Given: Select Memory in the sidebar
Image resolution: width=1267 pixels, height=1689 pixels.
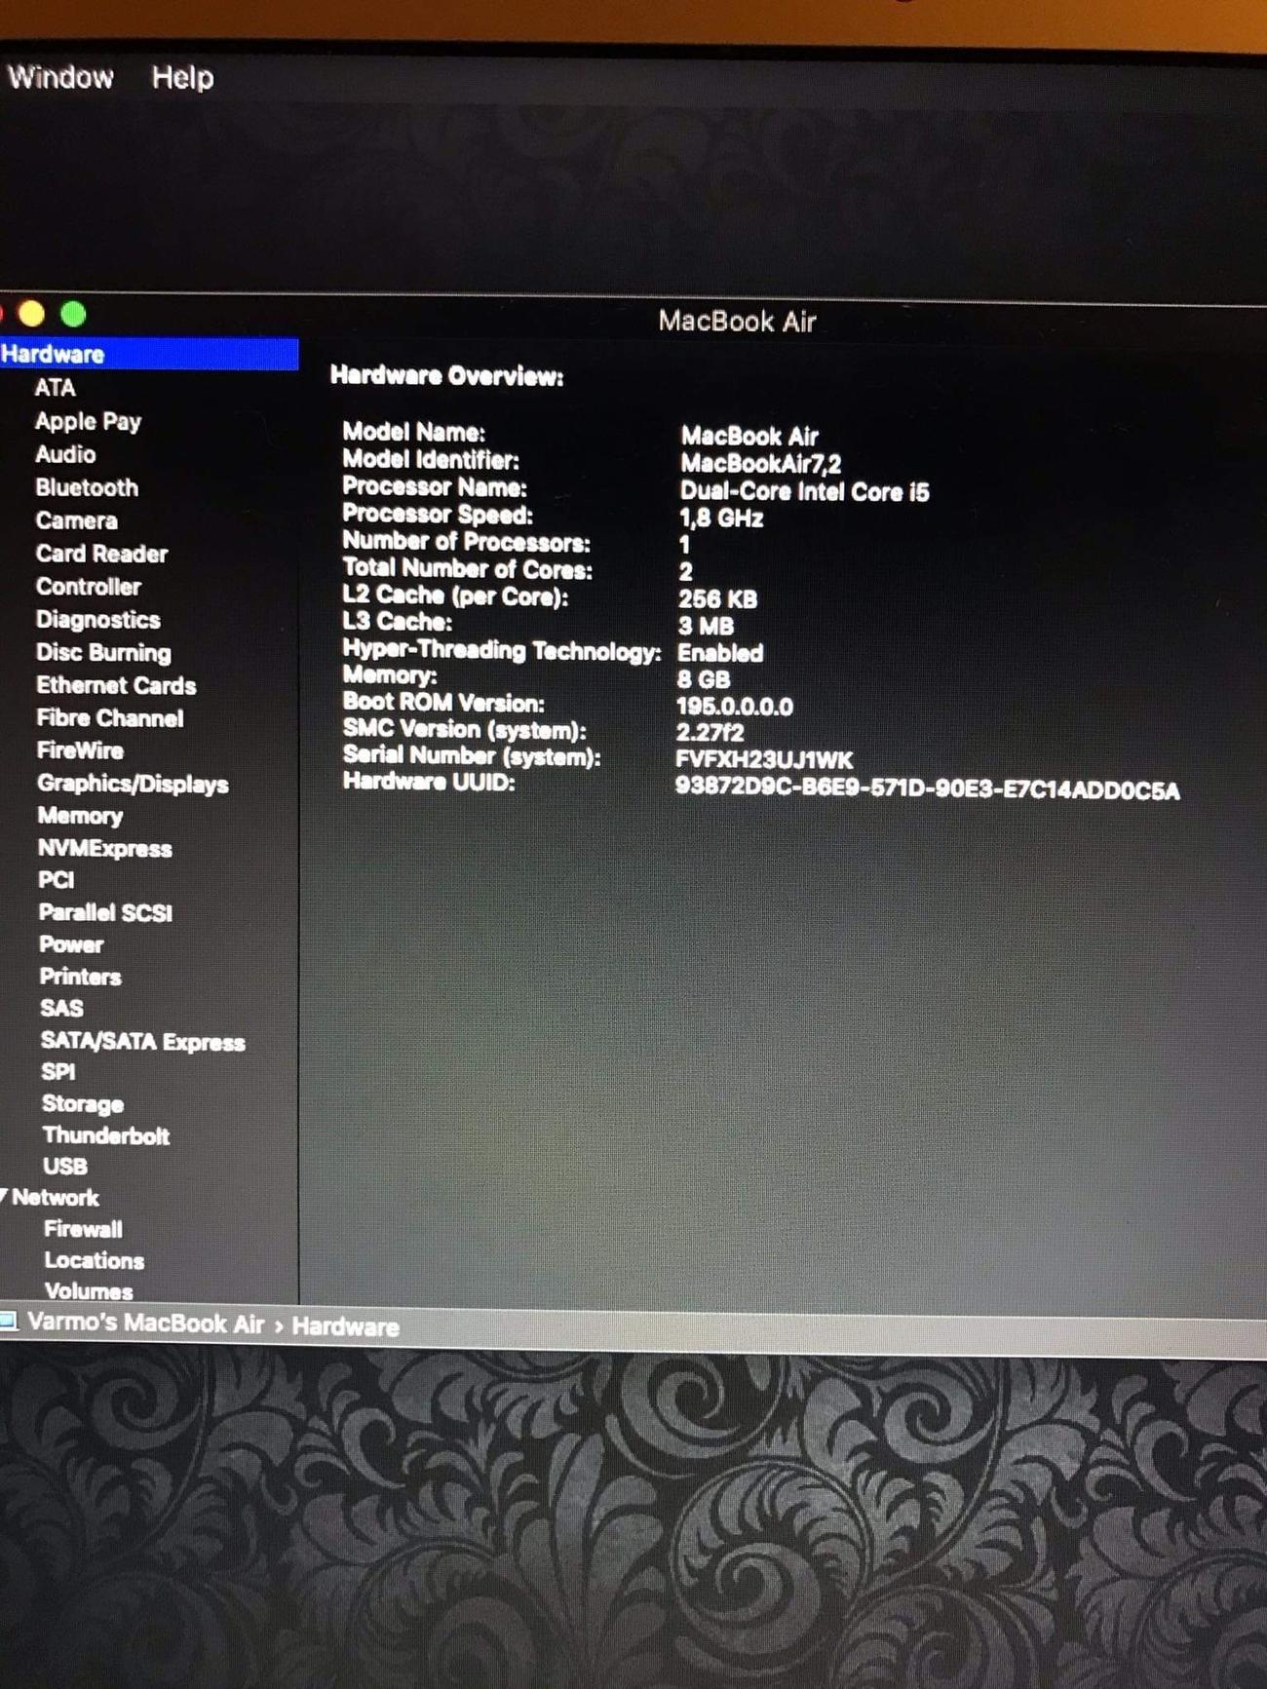Looking at the screenshot, I should [x=80, y=816].
